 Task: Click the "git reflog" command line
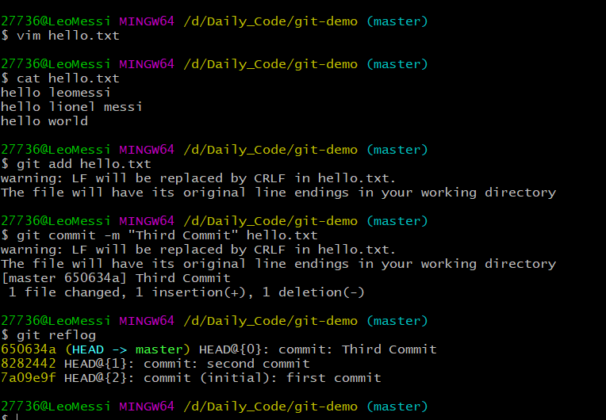click(48, 335)
